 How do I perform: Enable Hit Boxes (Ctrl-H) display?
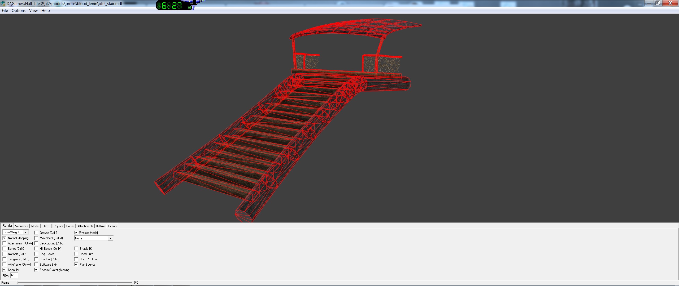tap(36, 249)
